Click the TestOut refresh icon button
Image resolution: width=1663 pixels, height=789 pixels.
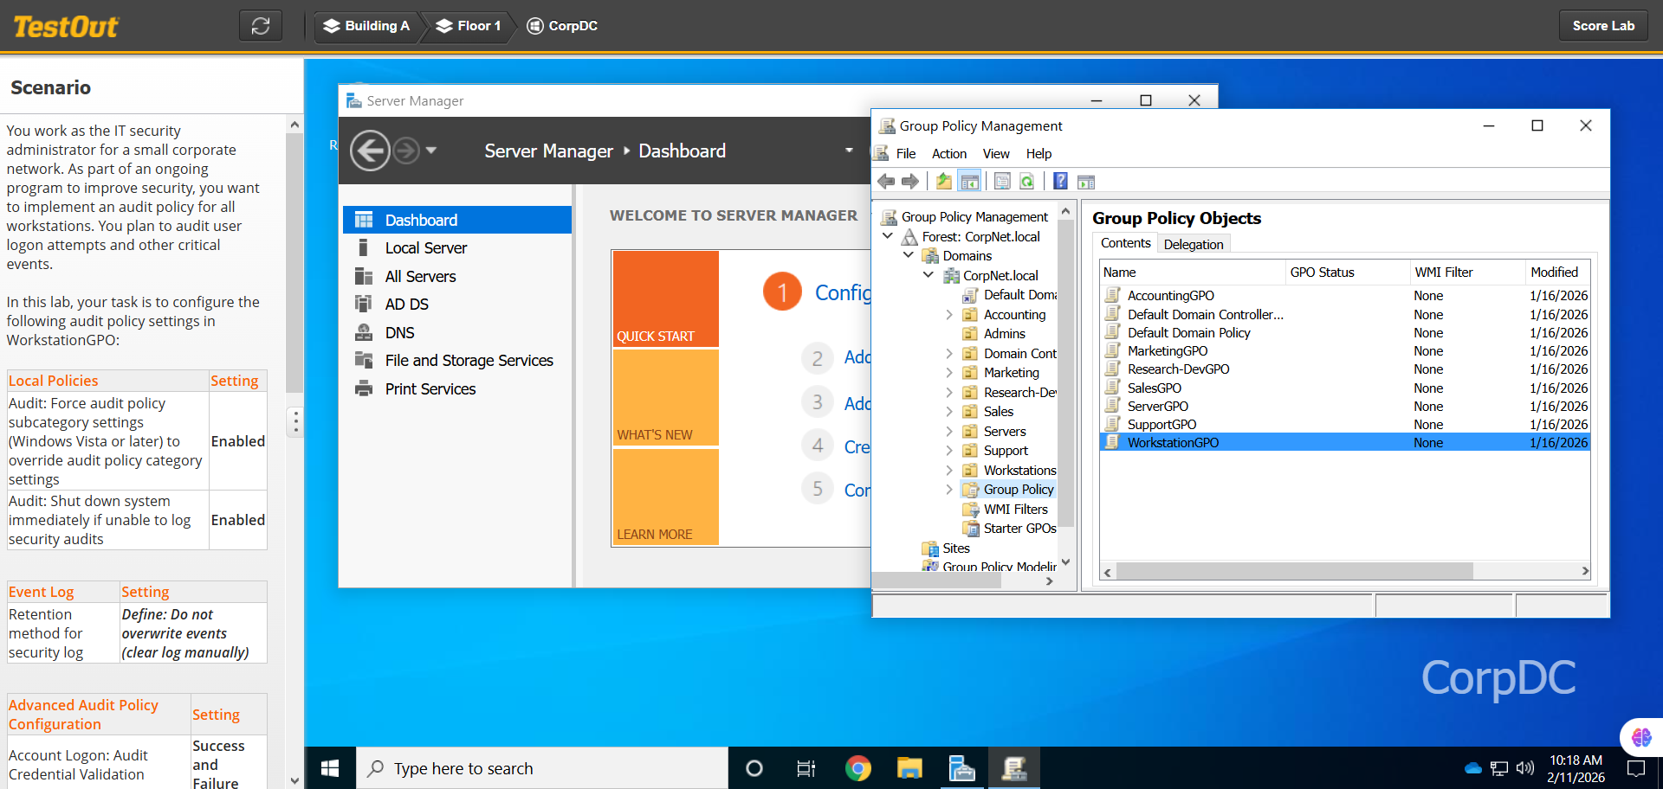pyautogui.click(x=261, y=26)
